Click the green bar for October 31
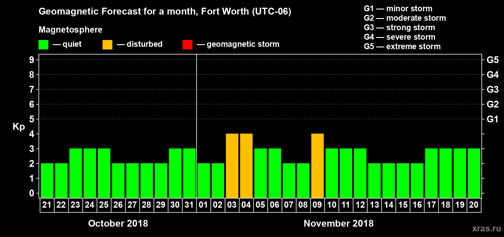 (189, 173)
